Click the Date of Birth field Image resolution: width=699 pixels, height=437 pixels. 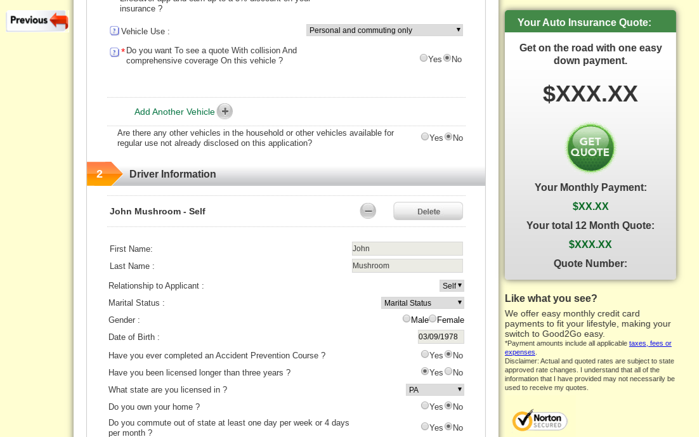(440, 337)
